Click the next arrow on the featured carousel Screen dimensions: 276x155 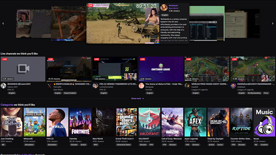(273, 23)
